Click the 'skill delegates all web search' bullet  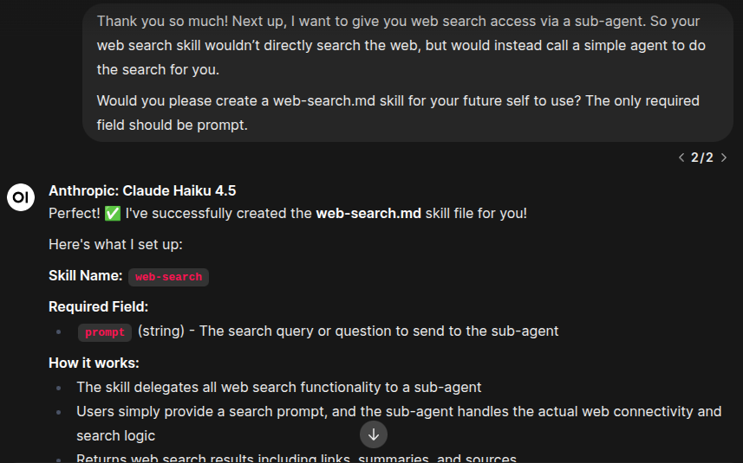278,387
